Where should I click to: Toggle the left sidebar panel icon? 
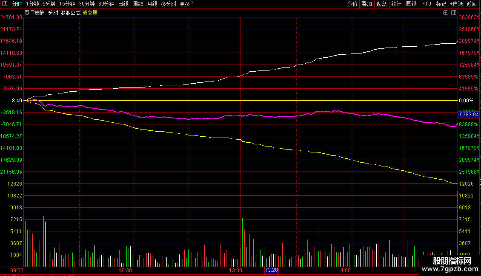point(5,4)
